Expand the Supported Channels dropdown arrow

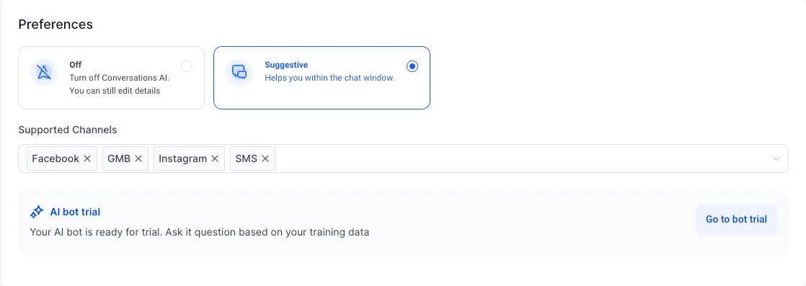776,158
